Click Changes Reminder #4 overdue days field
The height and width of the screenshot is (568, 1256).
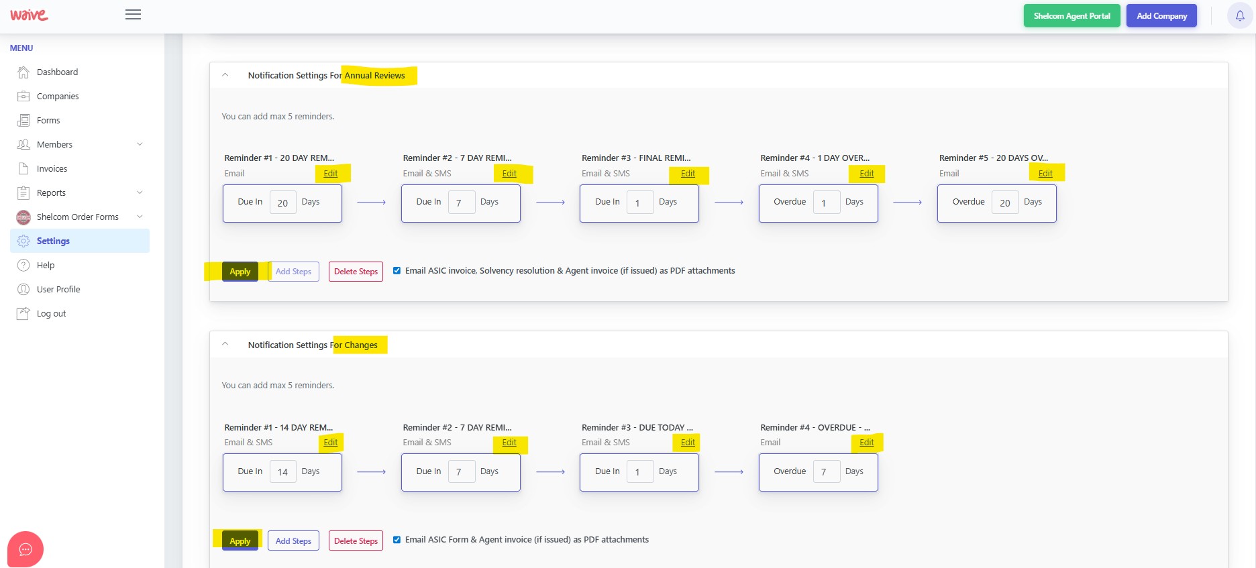pos(827,471)
